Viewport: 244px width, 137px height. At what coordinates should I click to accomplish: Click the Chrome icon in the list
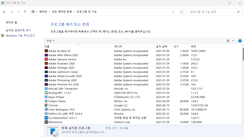46,105
